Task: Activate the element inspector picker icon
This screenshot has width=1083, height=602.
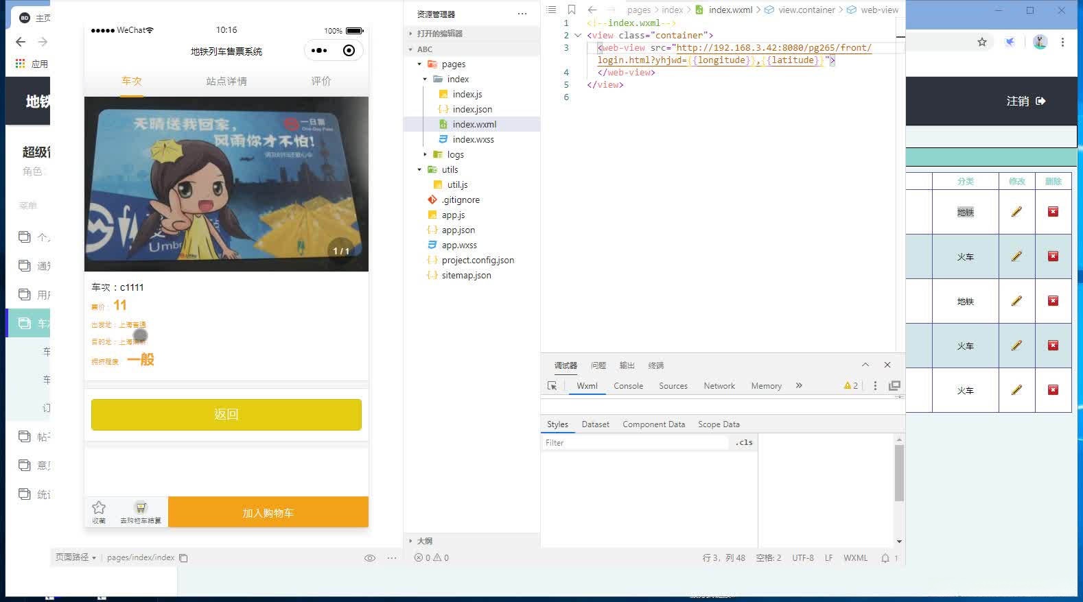Action: pos(552,386)
